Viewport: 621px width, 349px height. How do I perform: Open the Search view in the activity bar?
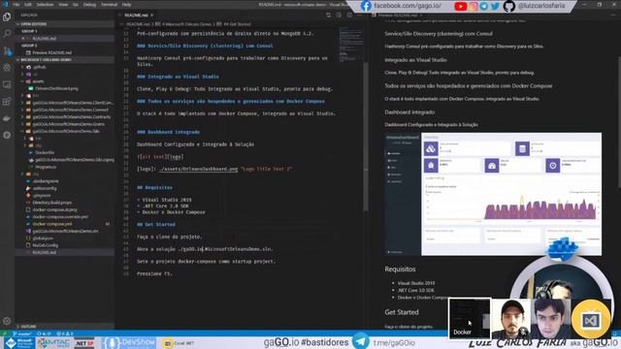[x=7, y=34]
